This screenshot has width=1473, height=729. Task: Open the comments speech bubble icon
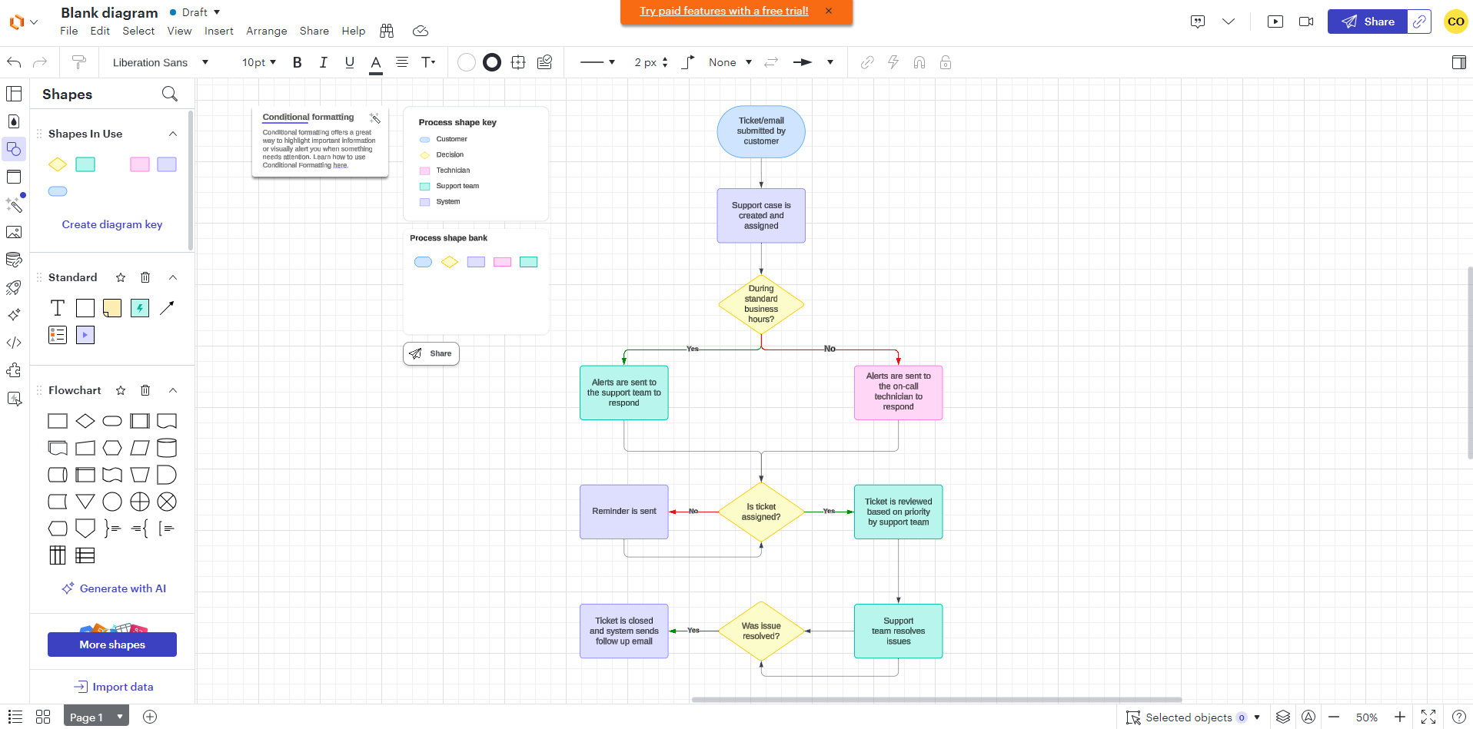(1198, 22)
